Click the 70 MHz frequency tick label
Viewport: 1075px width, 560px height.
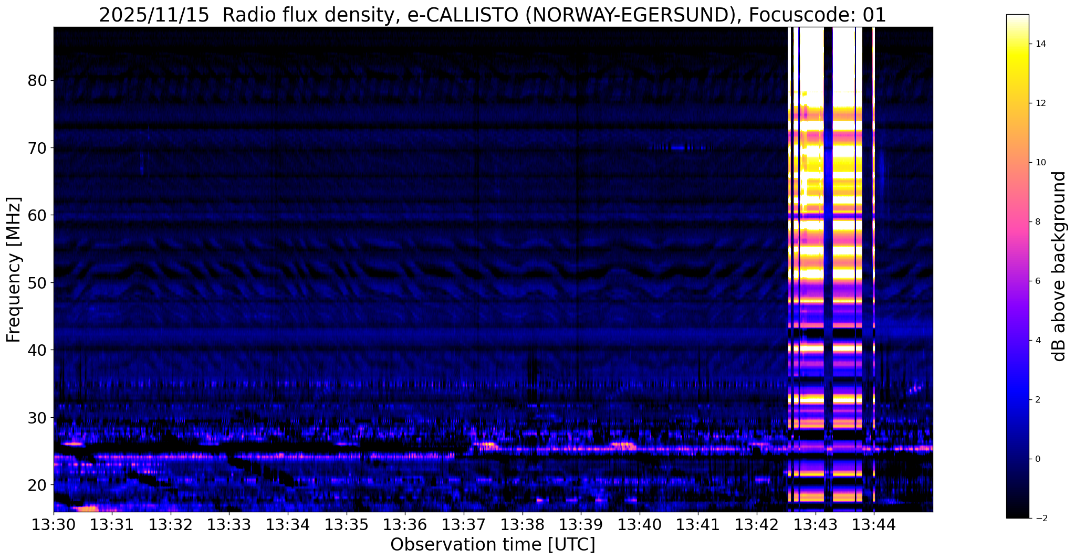coord(37,148)
